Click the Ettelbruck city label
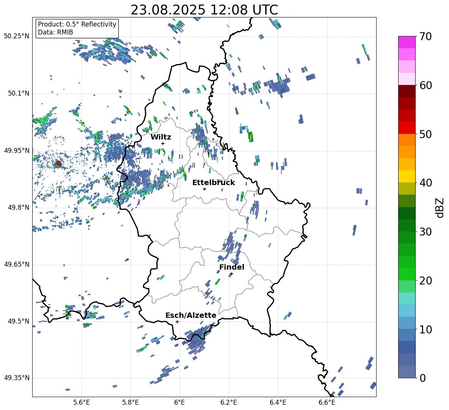449x410 pixels. tap(214, 183)
